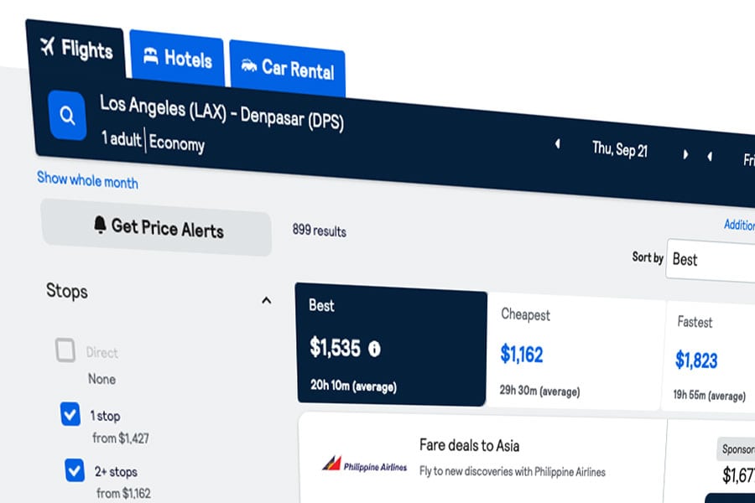This screenshot has width=755, height=503.
Task: Click the bell icon for price alerts
Action: 100,225
